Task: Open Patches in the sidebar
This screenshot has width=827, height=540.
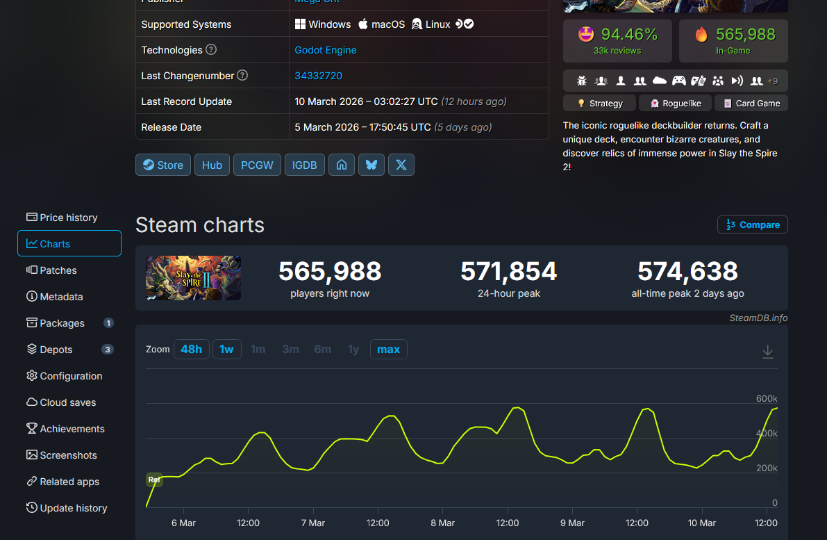Action: coord(69,270)
